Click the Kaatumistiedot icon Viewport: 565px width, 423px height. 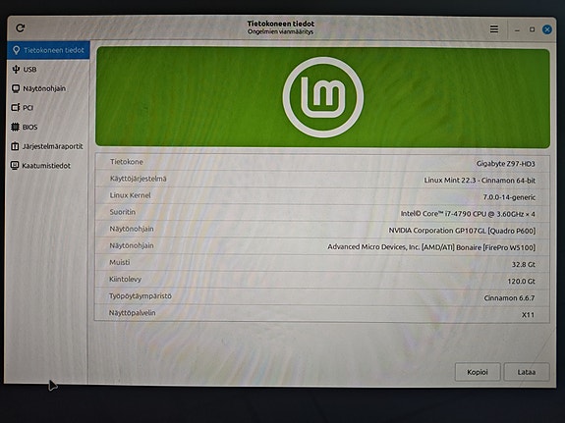15,166
